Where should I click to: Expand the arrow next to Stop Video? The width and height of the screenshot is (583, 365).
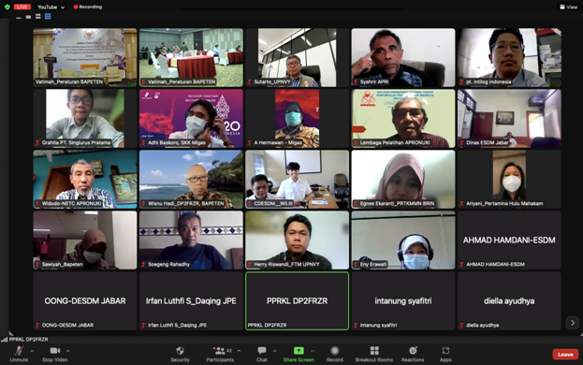click(68, 351)
